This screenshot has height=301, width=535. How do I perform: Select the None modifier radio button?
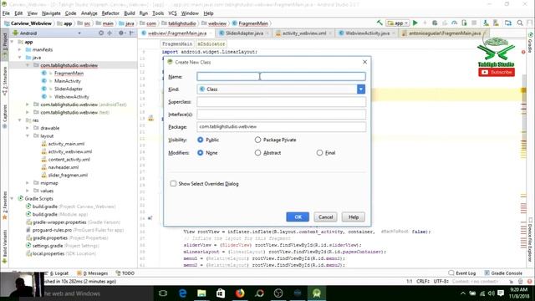point(201,152)
